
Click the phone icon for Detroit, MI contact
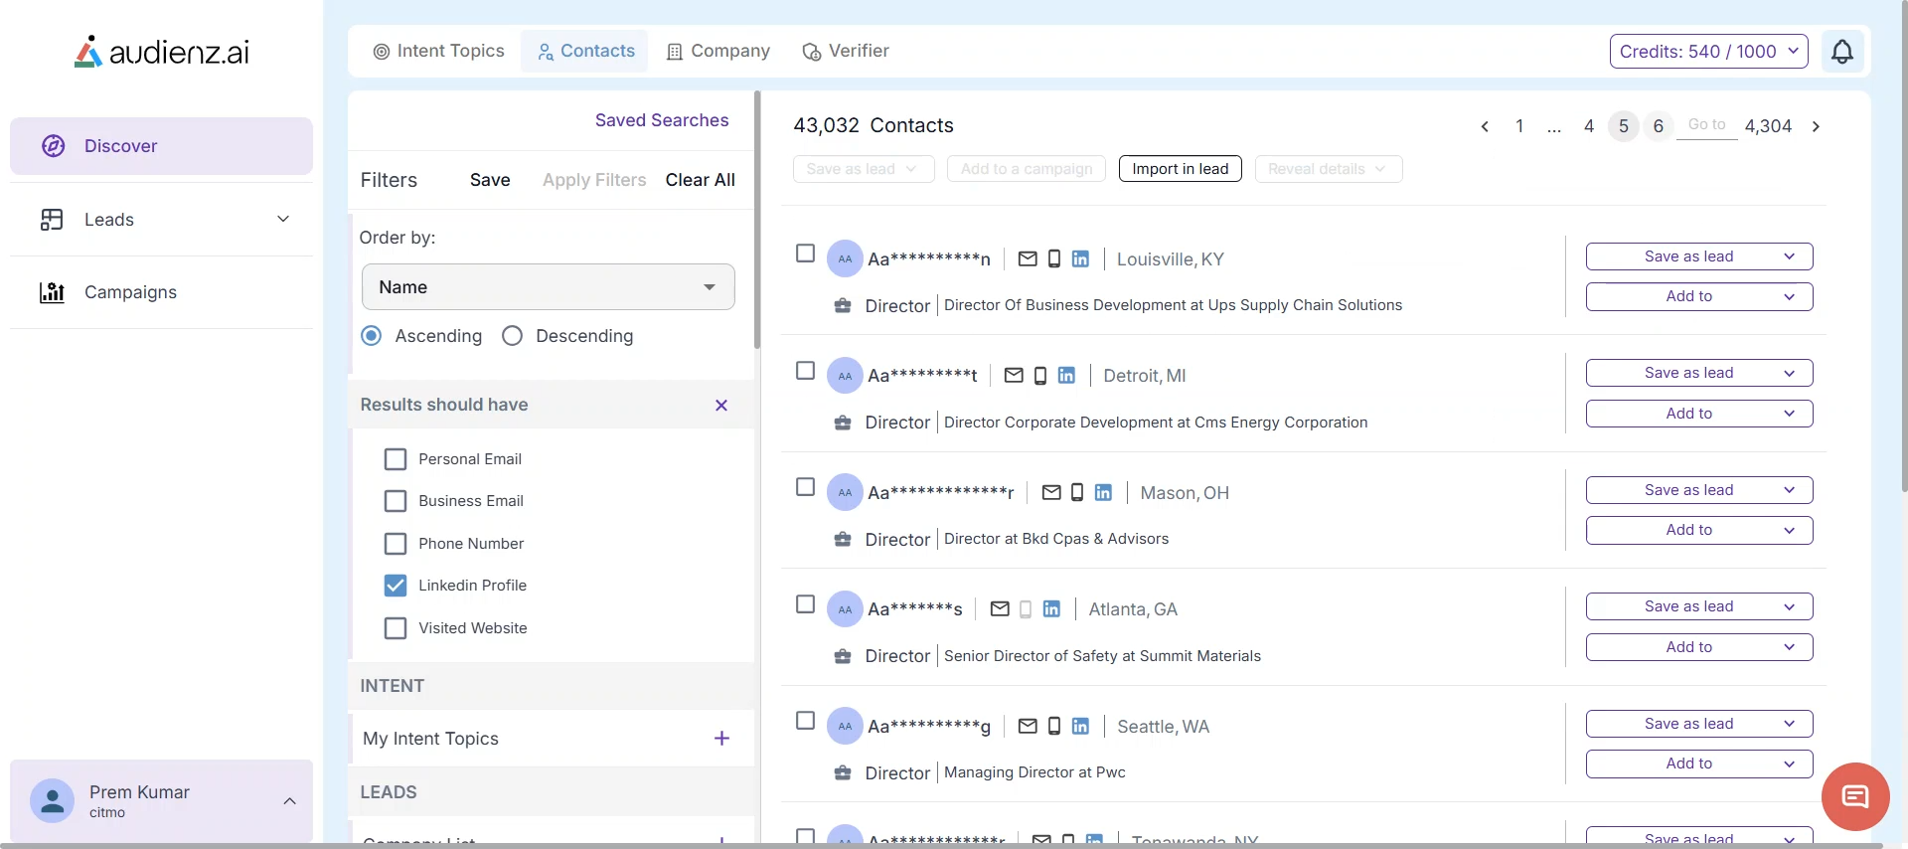(1040, 376)
